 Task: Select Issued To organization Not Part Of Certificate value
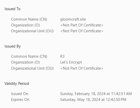[x=82, y=25]
